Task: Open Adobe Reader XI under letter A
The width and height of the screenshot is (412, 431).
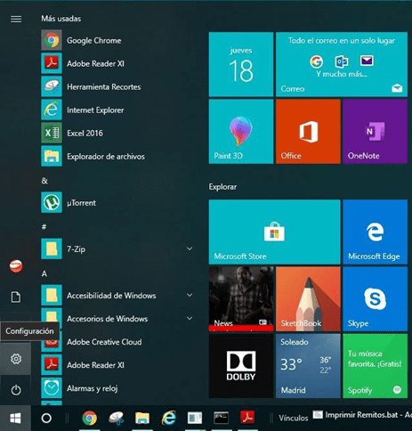Action: click(117, 365)
